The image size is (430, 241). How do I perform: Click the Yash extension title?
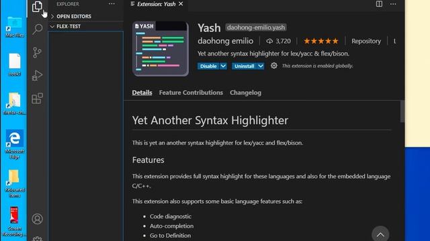click(x=209, y=27)
